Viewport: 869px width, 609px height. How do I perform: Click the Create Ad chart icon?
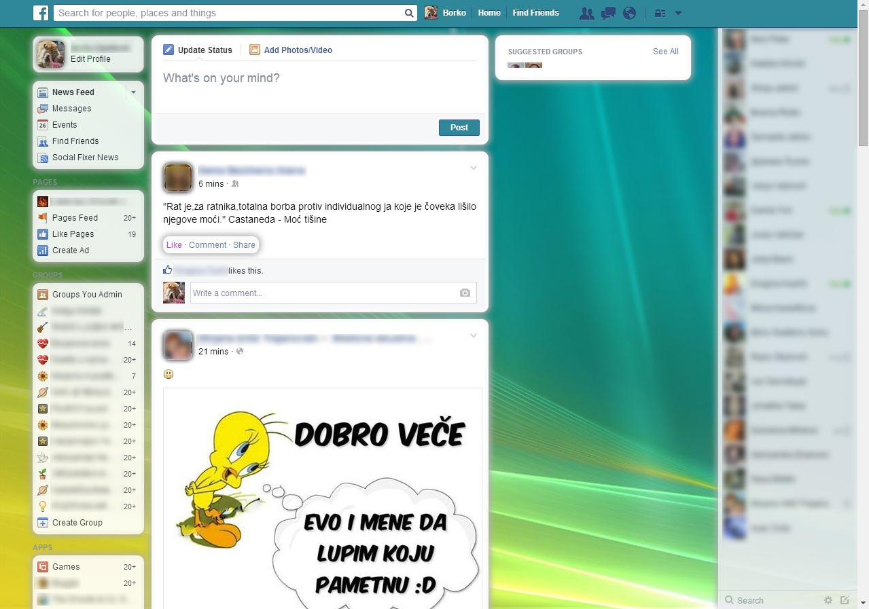click(x=43, y=251)
